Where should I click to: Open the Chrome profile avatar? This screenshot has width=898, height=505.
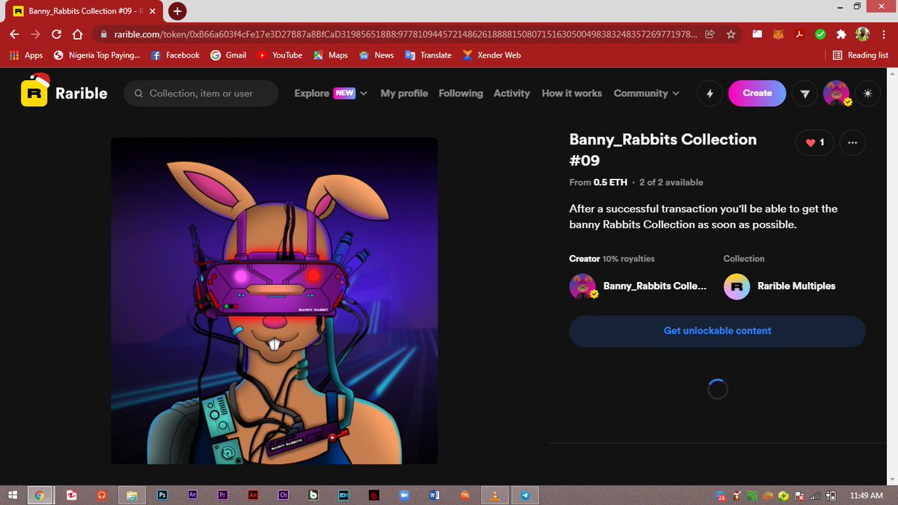point(863,34)
